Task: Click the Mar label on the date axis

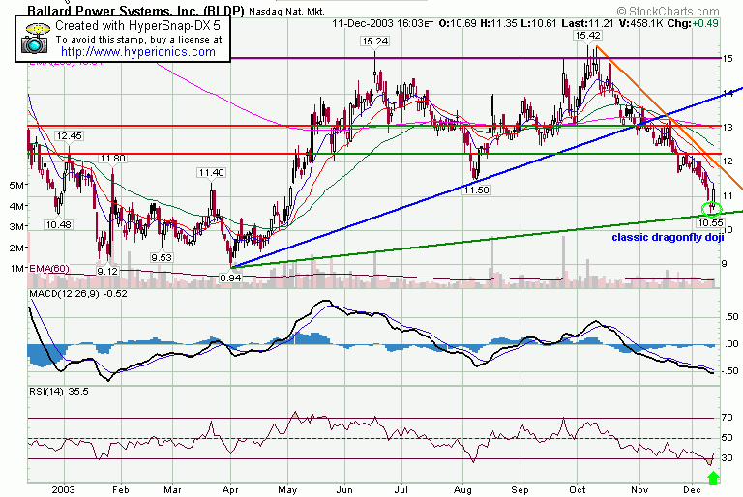Action: point(172,490)
